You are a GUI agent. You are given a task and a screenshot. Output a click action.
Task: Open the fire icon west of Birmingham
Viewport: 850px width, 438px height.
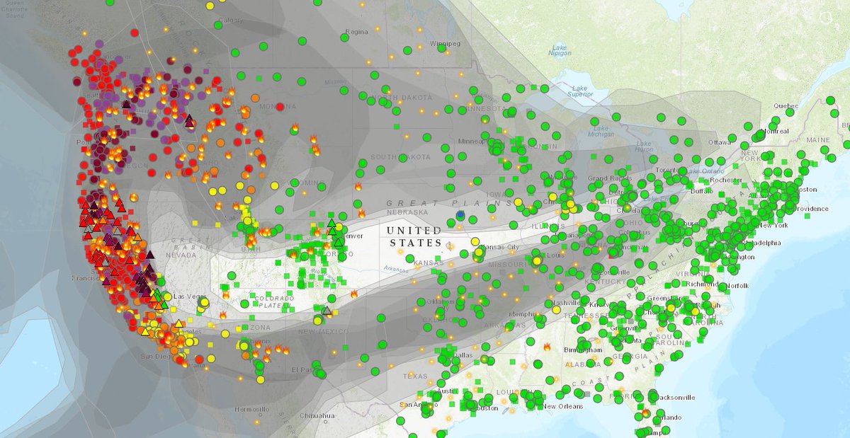(547, 347)
